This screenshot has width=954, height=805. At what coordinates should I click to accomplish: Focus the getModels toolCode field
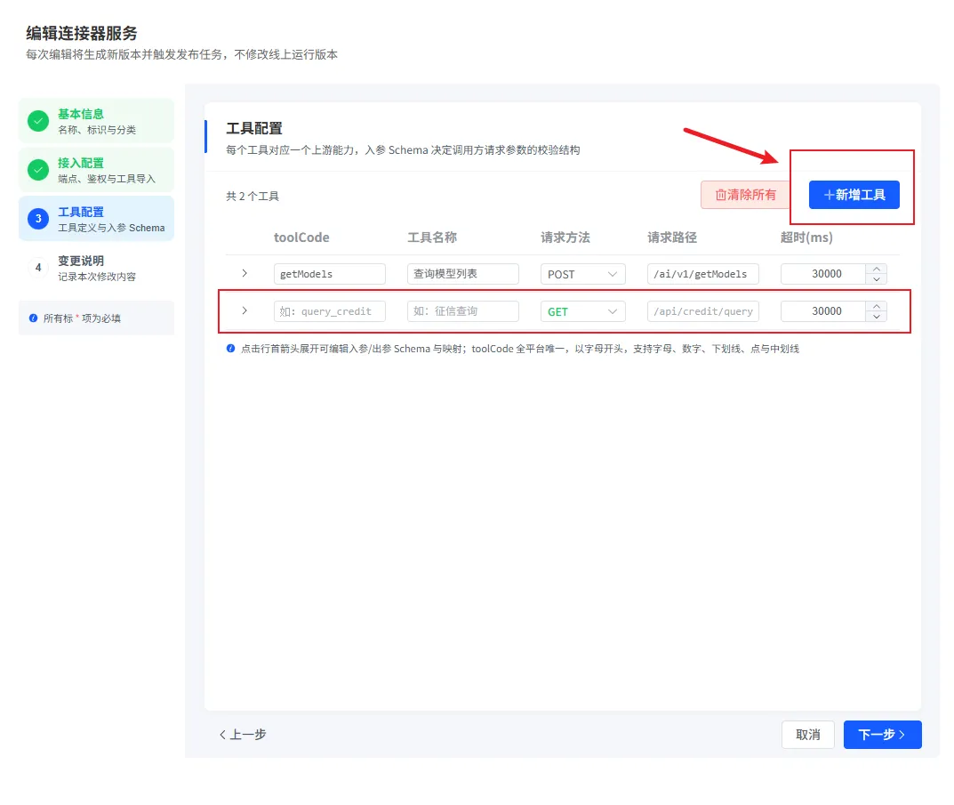[330, 274]
